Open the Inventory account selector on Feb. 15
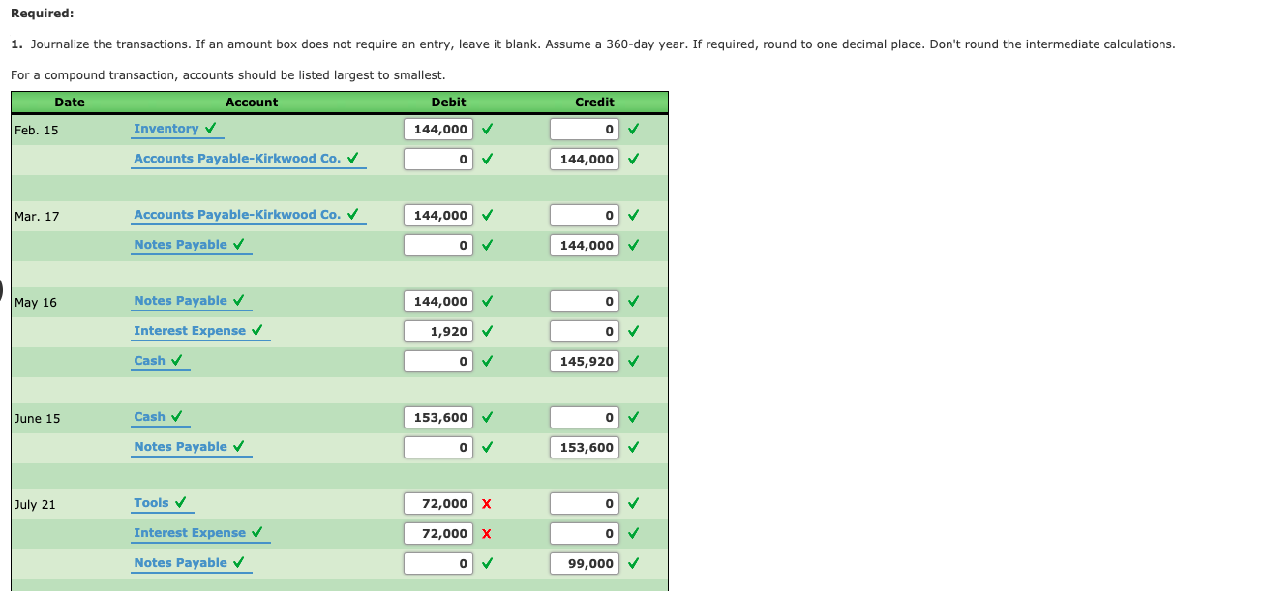Screen dimensions: 1265x591 pos(168,128)
